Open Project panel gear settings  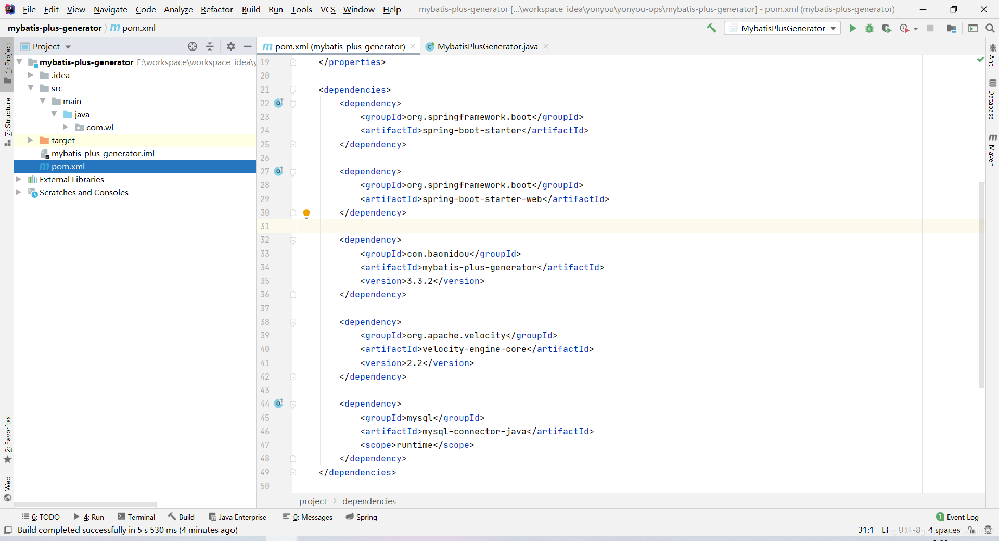231,46
